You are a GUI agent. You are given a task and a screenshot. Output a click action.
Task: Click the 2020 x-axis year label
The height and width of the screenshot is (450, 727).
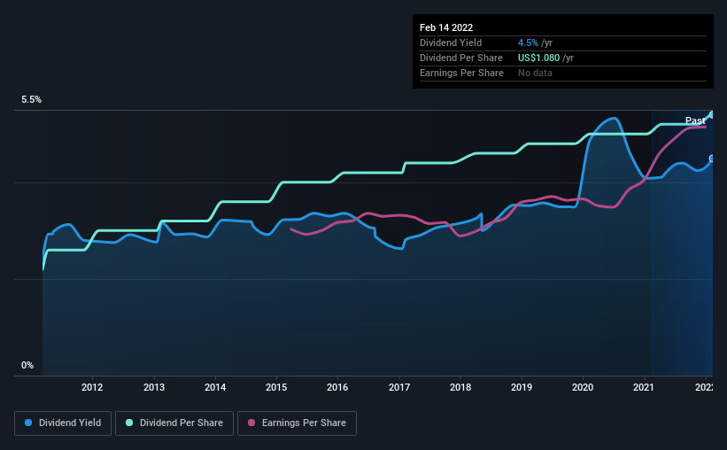pos(583,387)
